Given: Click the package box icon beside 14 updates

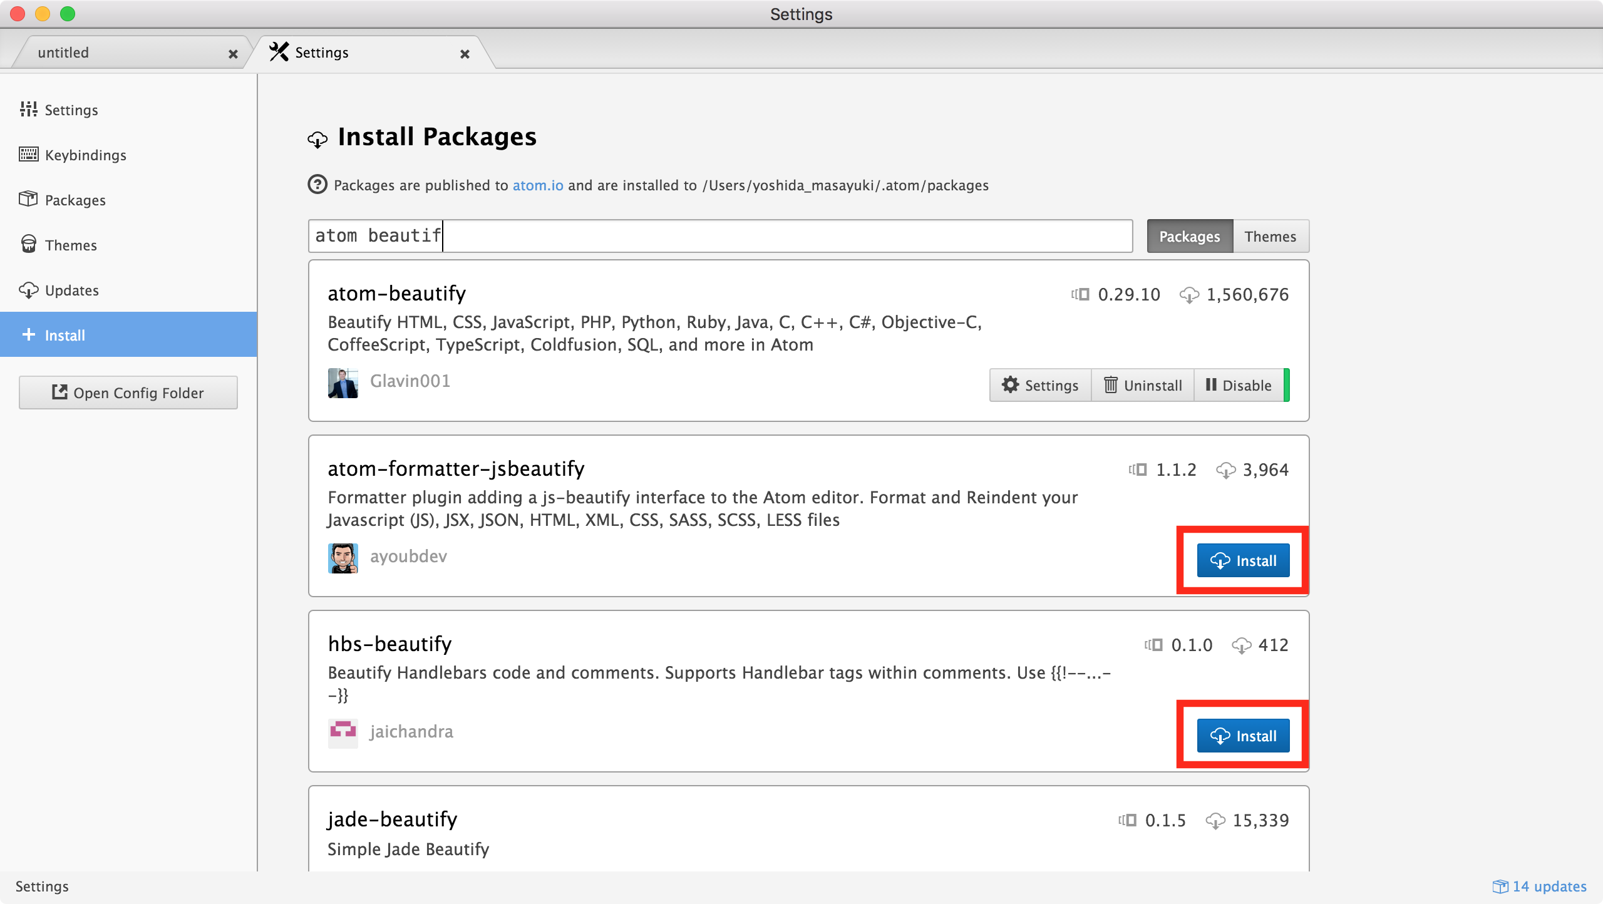Looking at the screenshot, I should [x=1500, y=886].
